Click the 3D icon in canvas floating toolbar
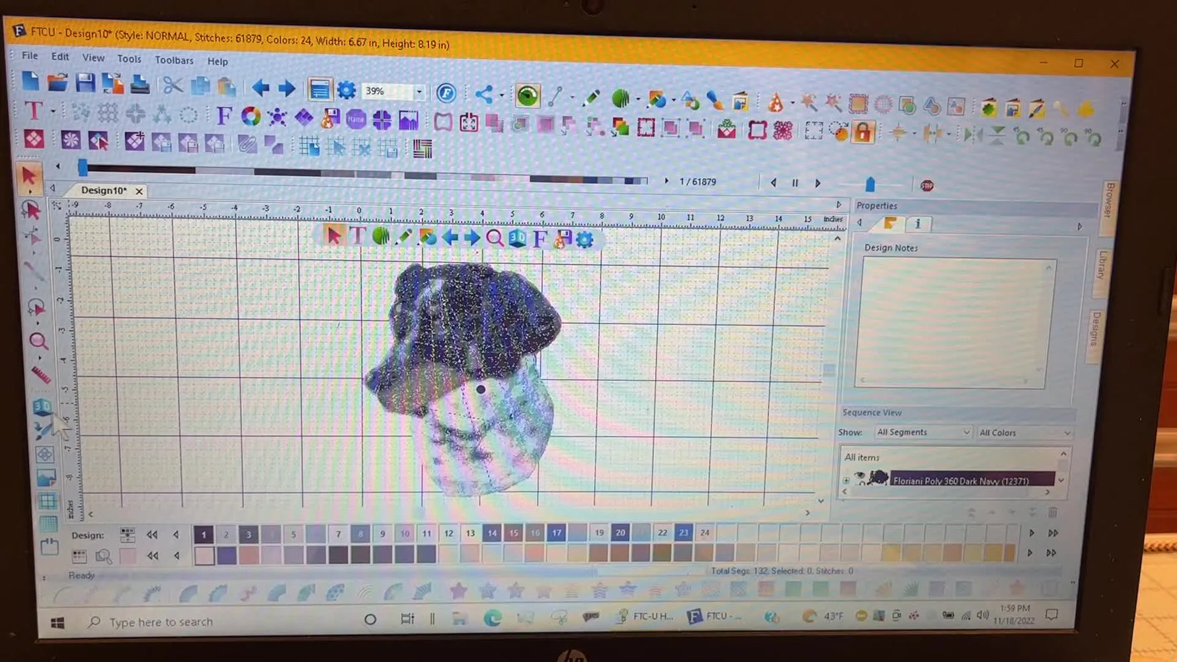This screenshot has width=1177, height=662. click(x=517, y=239)
